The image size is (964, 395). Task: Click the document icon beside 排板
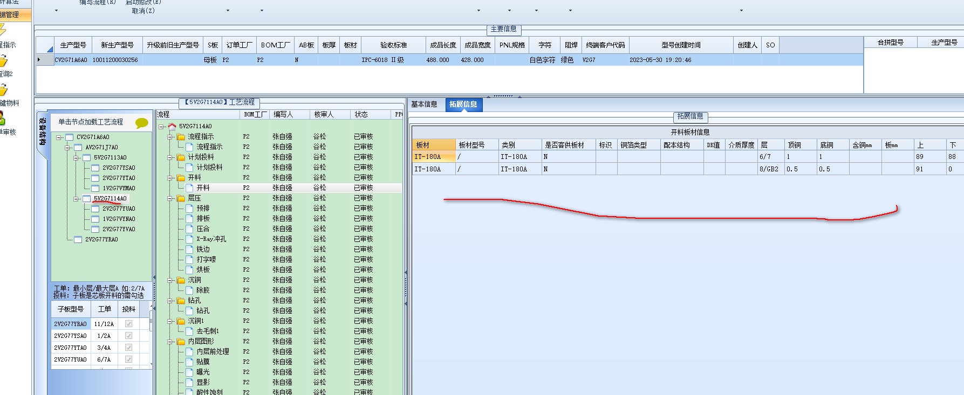189,219
